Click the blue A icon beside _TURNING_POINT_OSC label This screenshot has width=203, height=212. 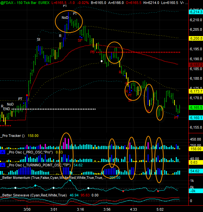point(3,165)
